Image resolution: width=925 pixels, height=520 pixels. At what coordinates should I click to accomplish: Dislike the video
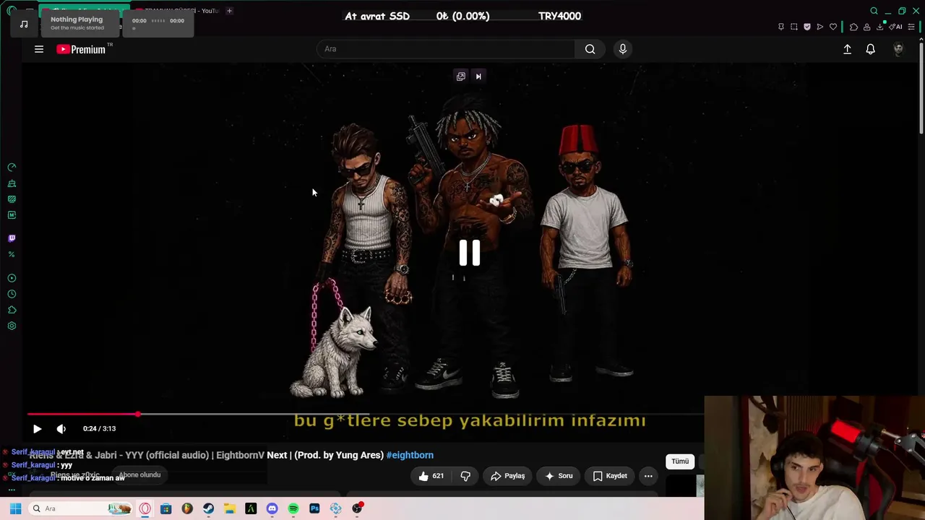tap(465, 476)
